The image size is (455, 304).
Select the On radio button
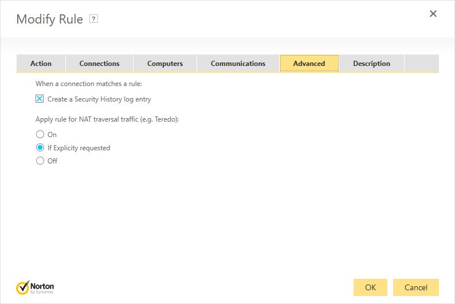point(40,134)
